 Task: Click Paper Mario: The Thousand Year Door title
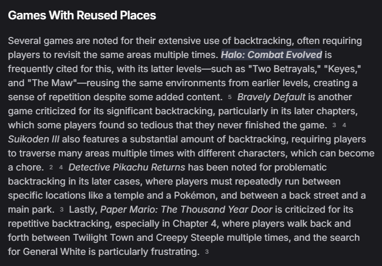186,210
